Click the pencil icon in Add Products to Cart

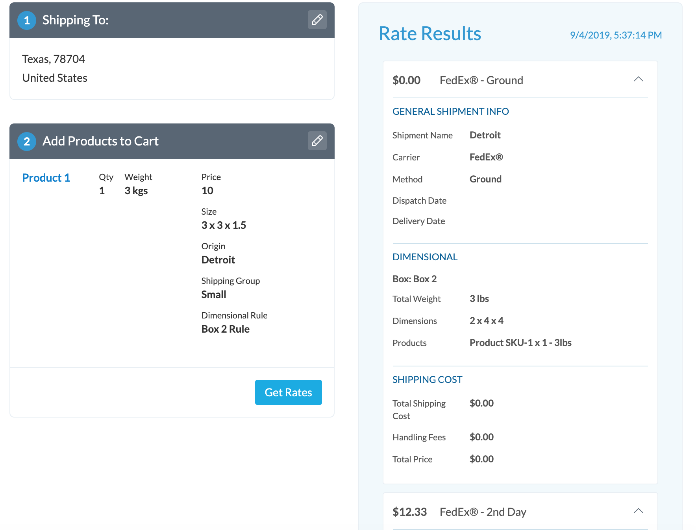coord(317,141)
